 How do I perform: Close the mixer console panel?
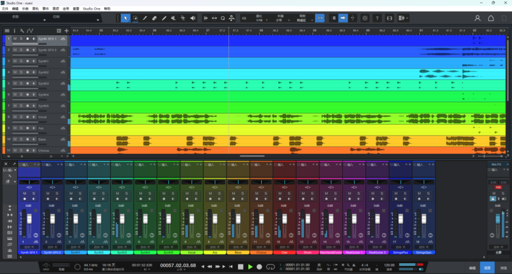pyautogui.click(x=6, y=164)
